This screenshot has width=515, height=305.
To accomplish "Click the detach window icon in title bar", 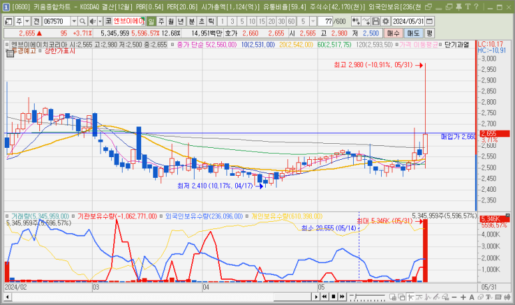I will (428, 7).
